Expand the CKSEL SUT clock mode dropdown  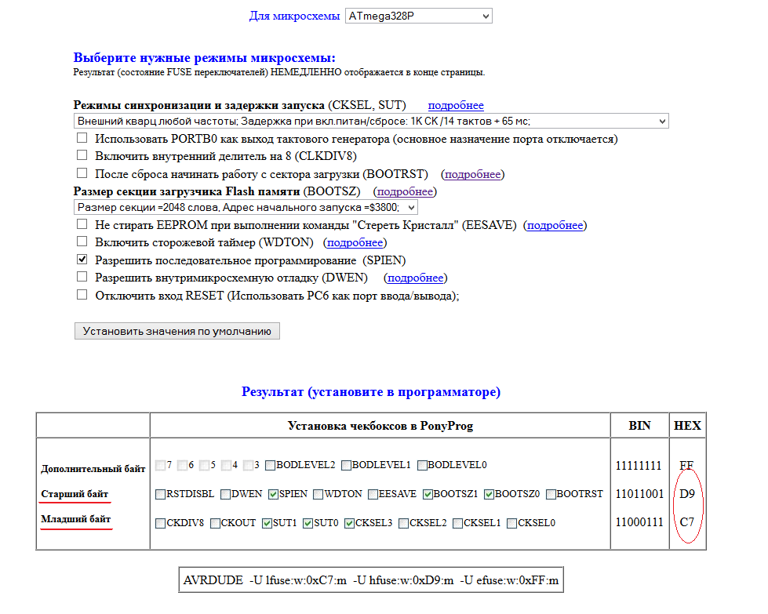coord(370,121)
